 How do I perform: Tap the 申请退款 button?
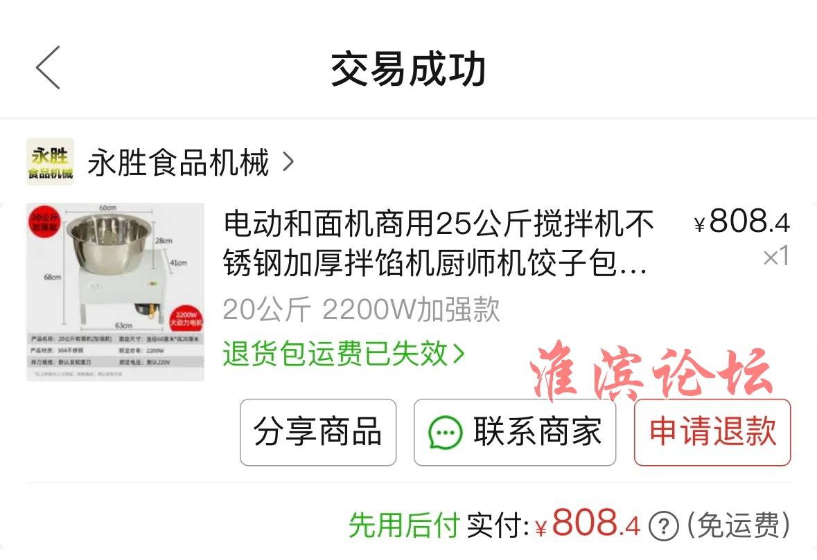click(712, 433)
